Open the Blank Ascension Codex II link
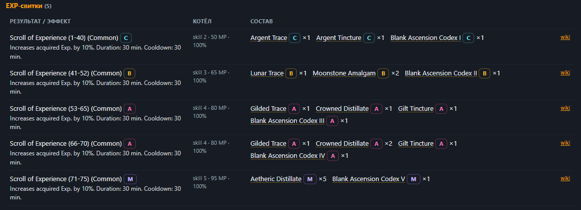Screen dimensions: 581x210 [441, 73]
